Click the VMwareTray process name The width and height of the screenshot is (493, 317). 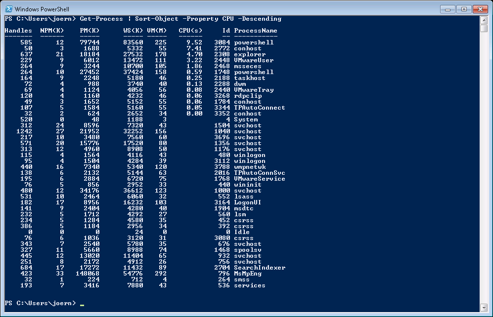(x=254, y=90)
